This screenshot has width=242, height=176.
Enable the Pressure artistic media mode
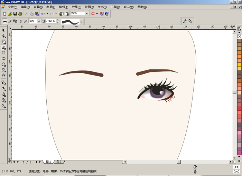26,21
